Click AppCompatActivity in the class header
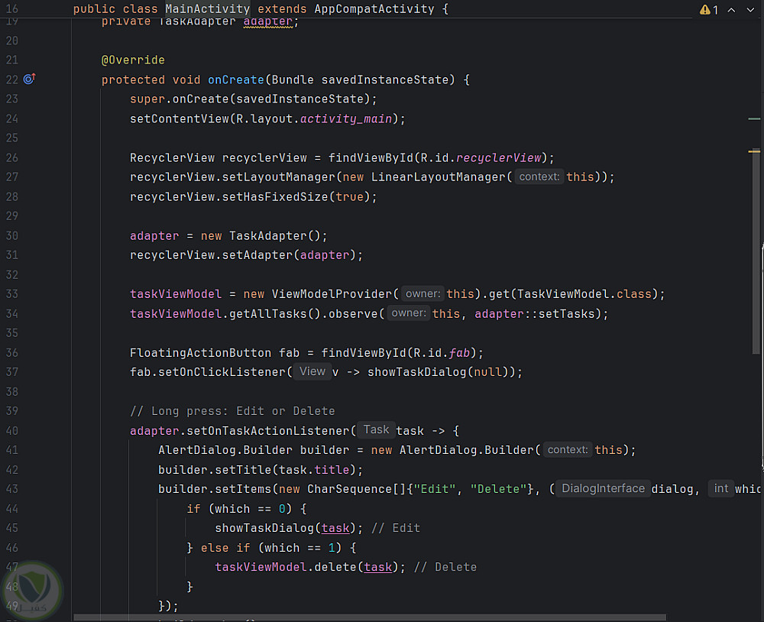Screen dimensions: 764x622 click(x=374, y=8)
